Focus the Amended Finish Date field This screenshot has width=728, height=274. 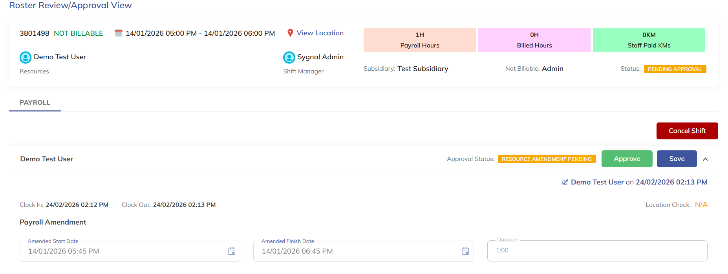[x=355, y=251]
